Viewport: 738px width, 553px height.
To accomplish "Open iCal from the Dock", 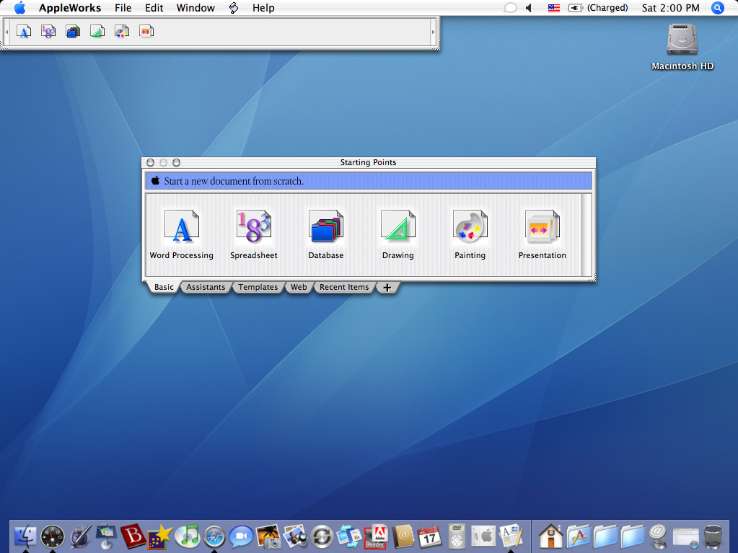I will coord(429,536).
